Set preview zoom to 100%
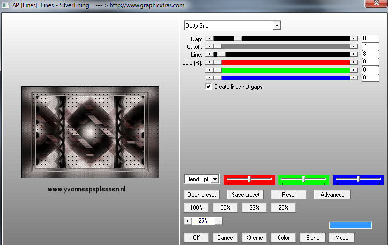 tap(196, 208)
